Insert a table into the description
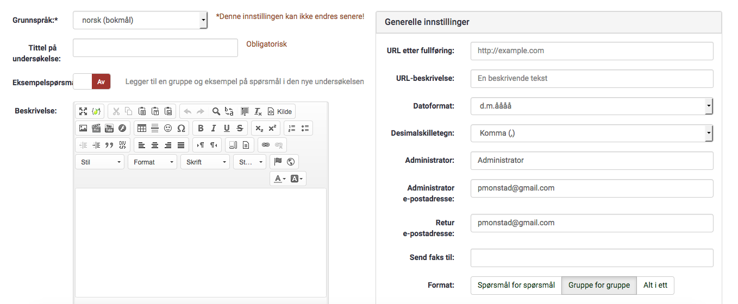Viewport: 738px width, 304px height. [x=141, y=129]
